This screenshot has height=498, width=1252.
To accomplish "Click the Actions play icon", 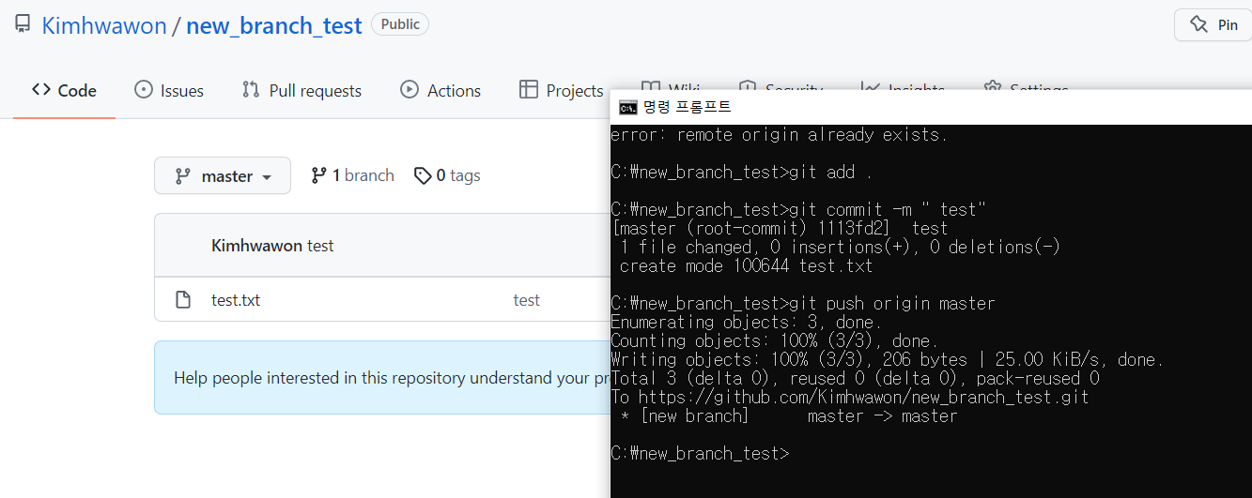I will 410,90.
